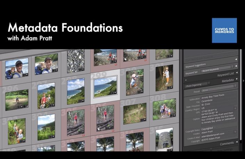Select thumbnail 308 family group on trail
Image resolution: width=245 pixels, height=159 pixels.
(x=164, y=109)
